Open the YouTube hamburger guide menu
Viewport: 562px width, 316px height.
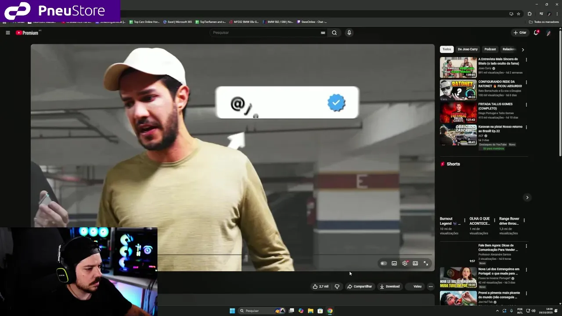click(7, 32)
